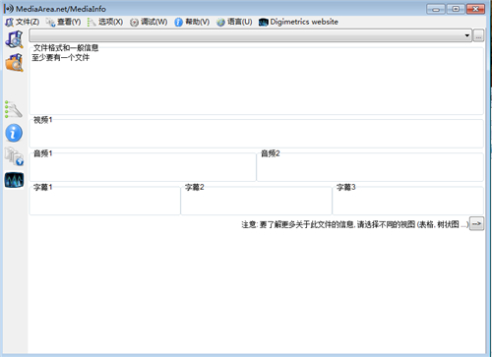Maximize the MediaInfo window

[x=456, y=9]
